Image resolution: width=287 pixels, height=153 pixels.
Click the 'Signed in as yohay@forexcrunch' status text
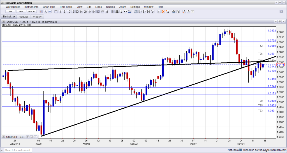tap(264, 150)
